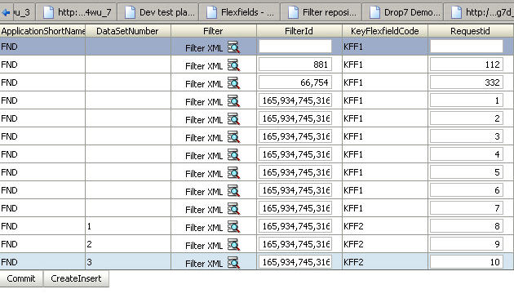Focus the empty Requestid field in the top row
Viewport: 514px width, 298px height.
click(x=467, y=47)
